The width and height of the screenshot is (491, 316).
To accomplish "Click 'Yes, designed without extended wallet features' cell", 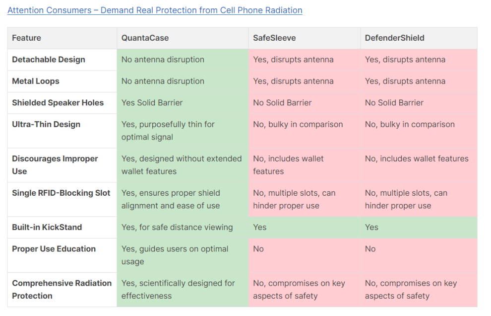I will pyautogui.click(x=181, y=165).
